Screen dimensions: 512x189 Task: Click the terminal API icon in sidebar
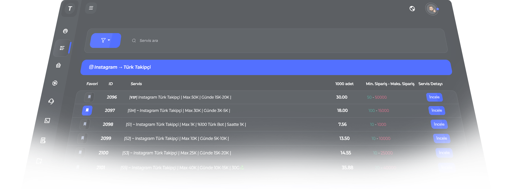pos(47,121)
